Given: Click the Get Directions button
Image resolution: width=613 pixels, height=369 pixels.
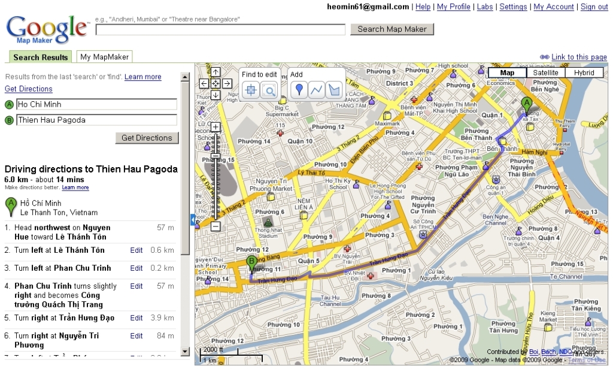Looking at the screenshot, I should coord(147,138).
